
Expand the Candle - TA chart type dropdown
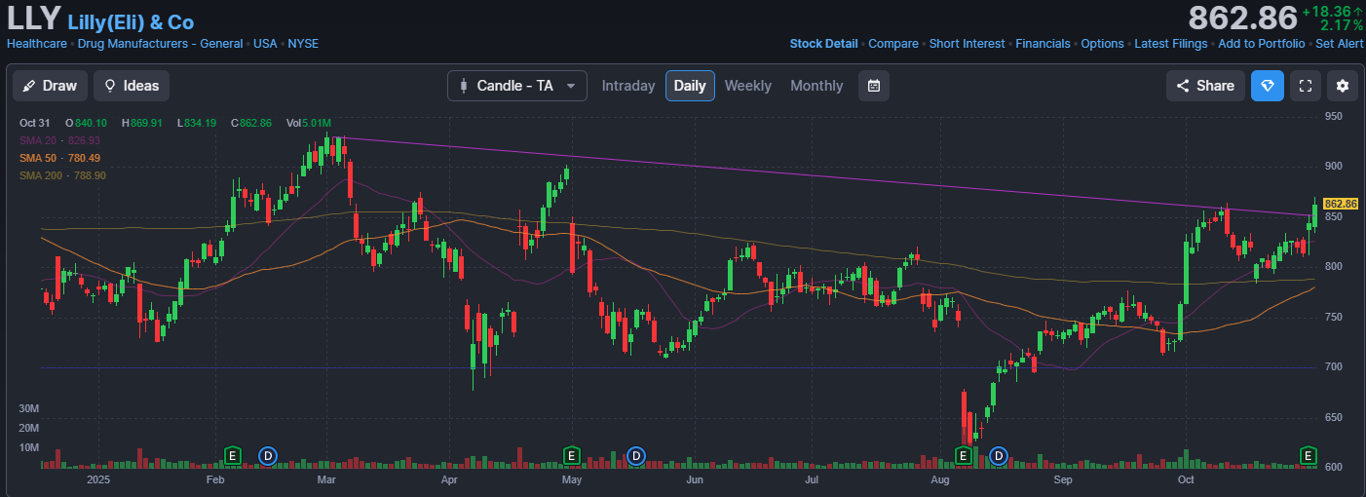(x=517, y=86)
